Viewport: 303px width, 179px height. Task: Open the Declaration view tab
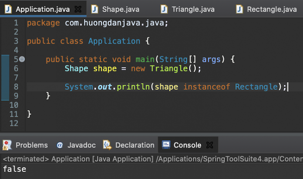(134, 145)
